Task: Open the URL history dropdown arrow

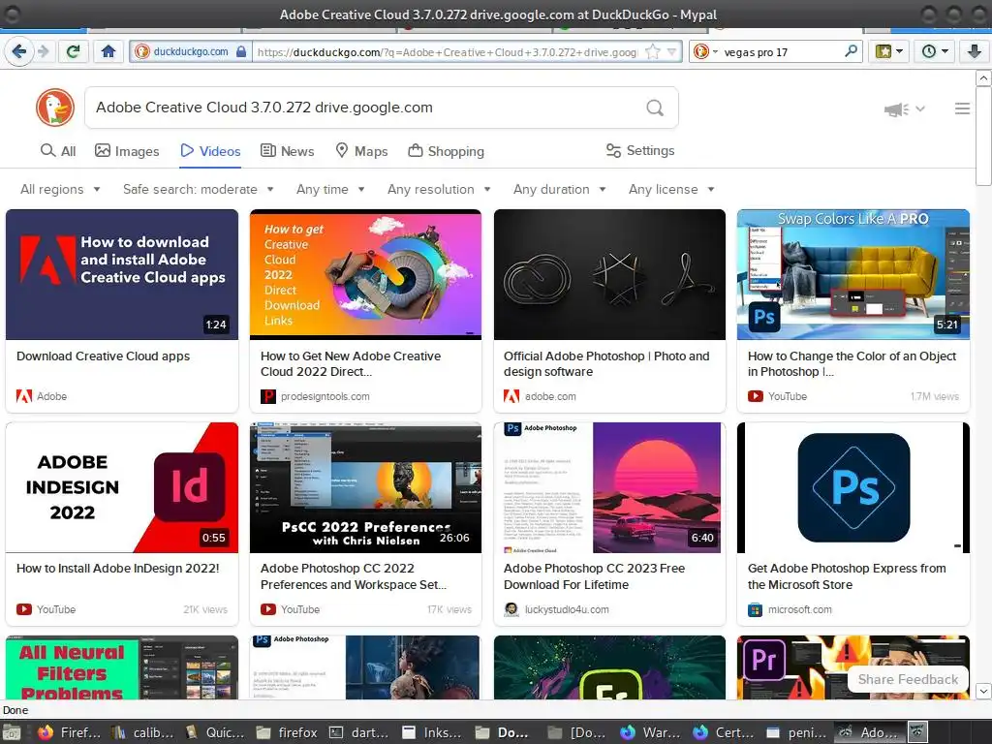Action: (x=672, y=52)
